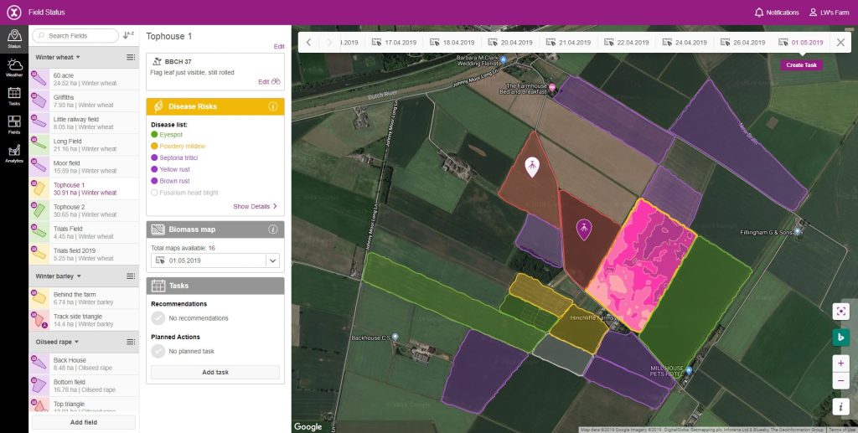The height and width of the screenshot is (433, 858).
Task: Click the Search Fields input
Action: [x=75, y=35]
